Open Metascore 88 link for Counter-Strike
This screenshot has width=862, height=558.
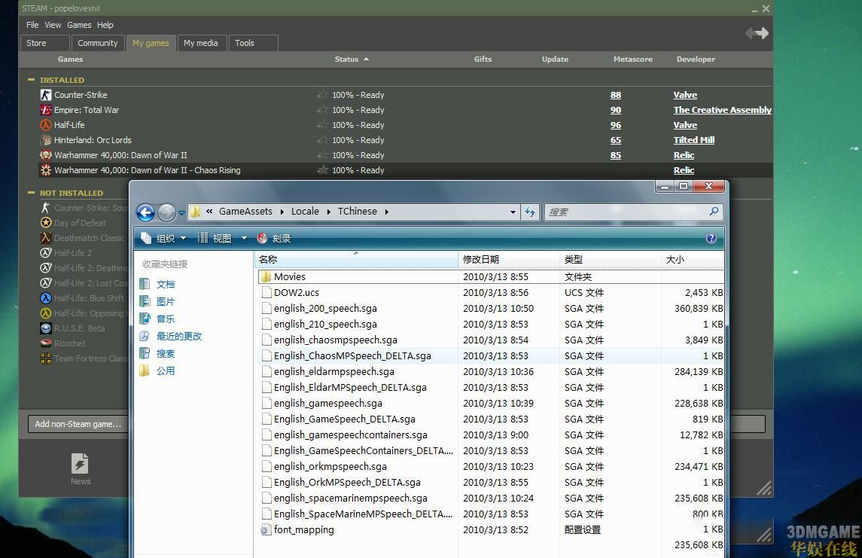click(616, 95)
